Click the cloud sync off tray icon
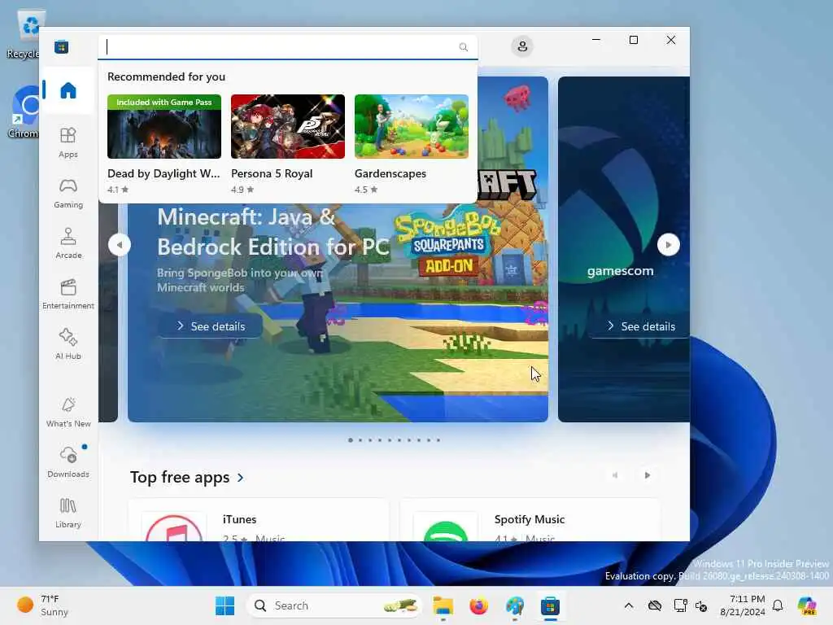833x625 pixels. click(x=655, y=605)
